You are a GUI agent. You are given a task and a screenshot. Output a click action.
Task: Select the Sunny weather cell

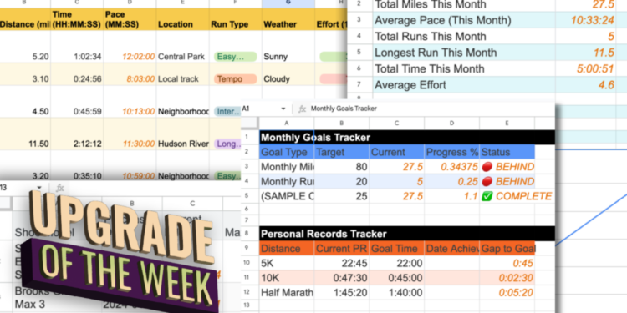288,47
